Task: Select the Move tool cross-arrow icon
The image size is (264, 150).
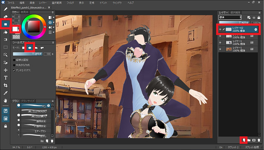Action: click(5, 70)
